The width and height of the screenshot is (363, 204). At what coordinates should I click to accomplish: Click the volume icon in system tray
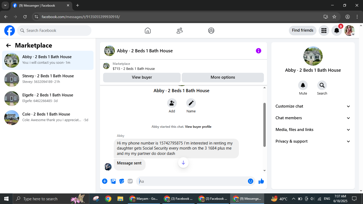(313, 199)
